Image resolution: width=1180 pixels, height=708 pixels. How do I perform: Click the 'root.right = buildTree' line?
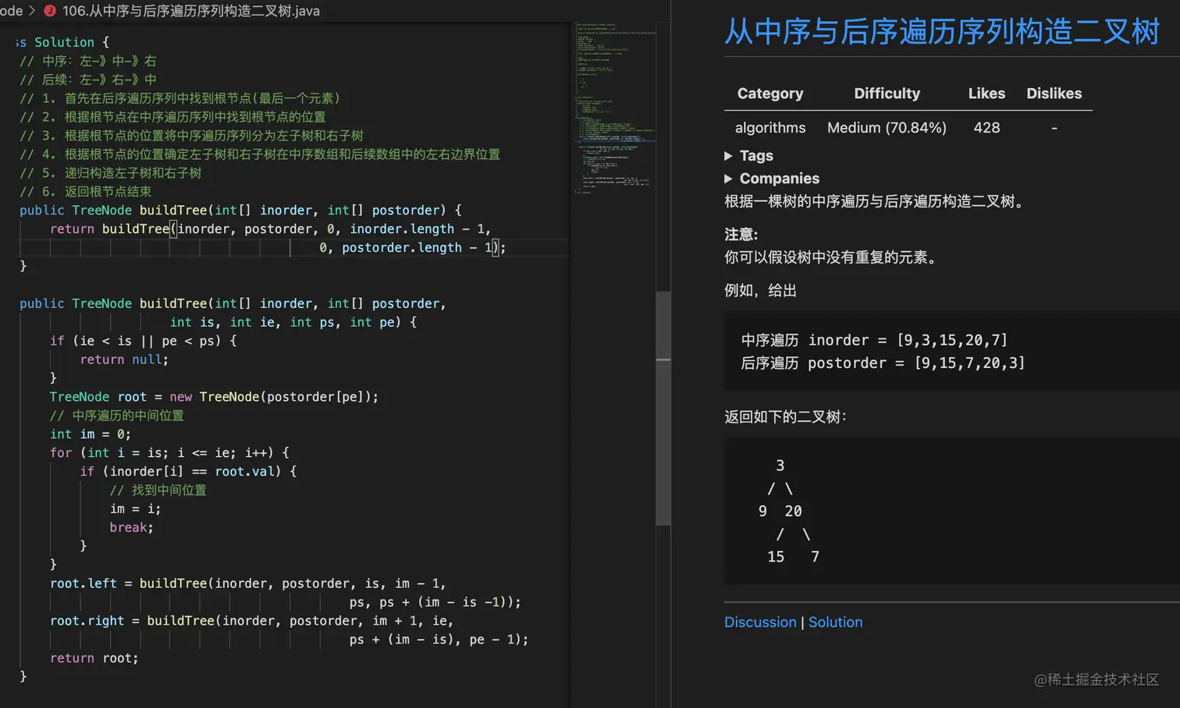251,621
